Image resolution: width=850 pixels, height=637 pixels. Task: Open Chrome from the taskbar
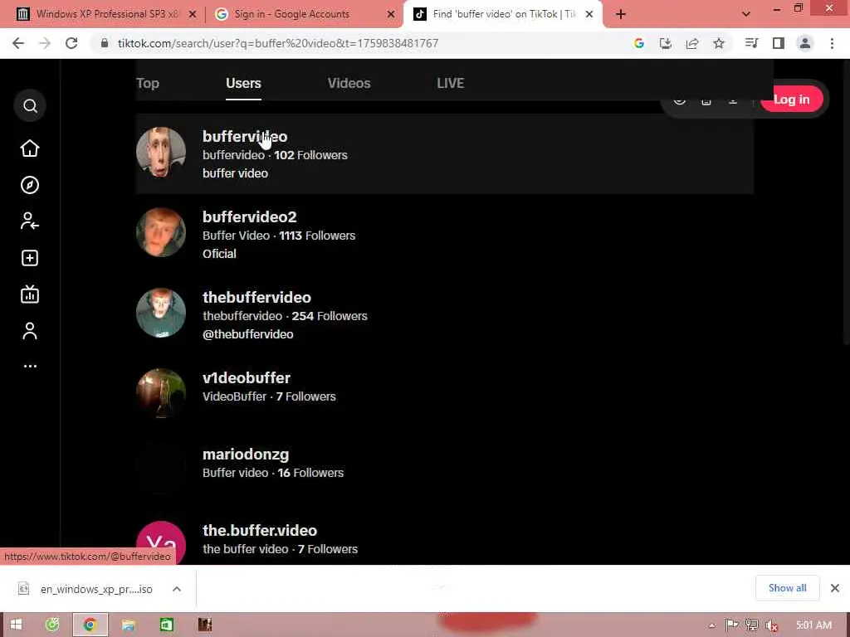(x=90, y=625)
